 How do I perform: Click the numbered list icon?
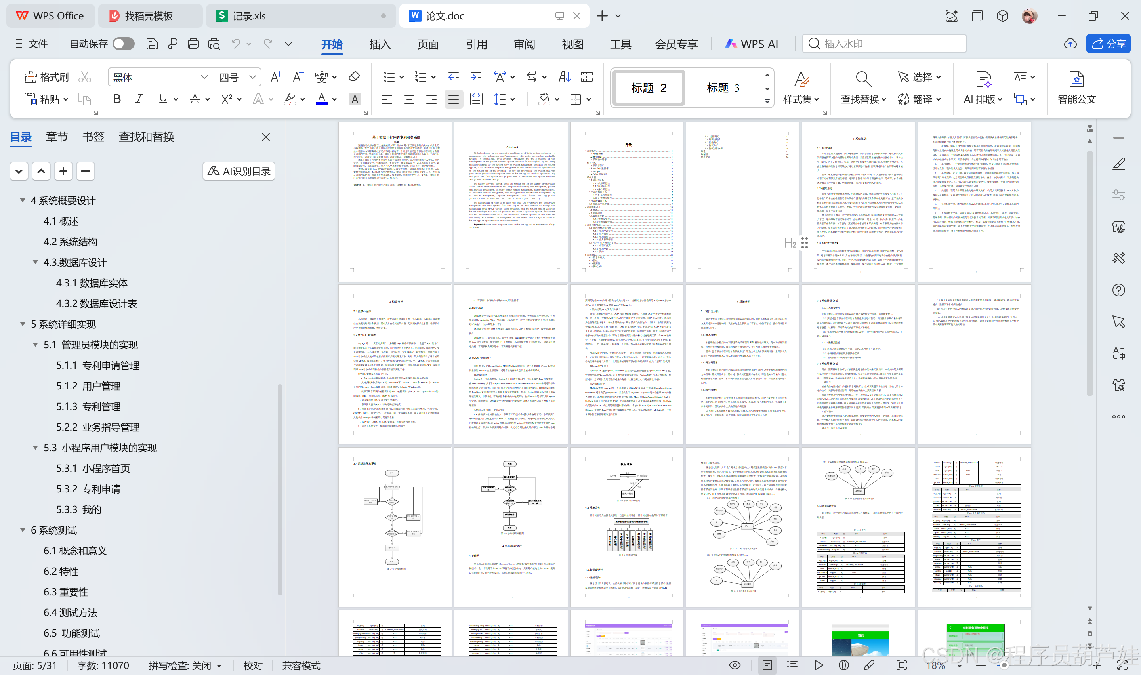click(421, 77)
